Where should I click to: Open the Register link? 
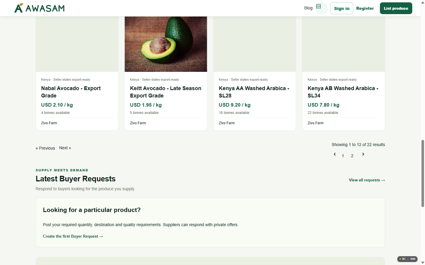pyautogui.click(x=365, y=8)
